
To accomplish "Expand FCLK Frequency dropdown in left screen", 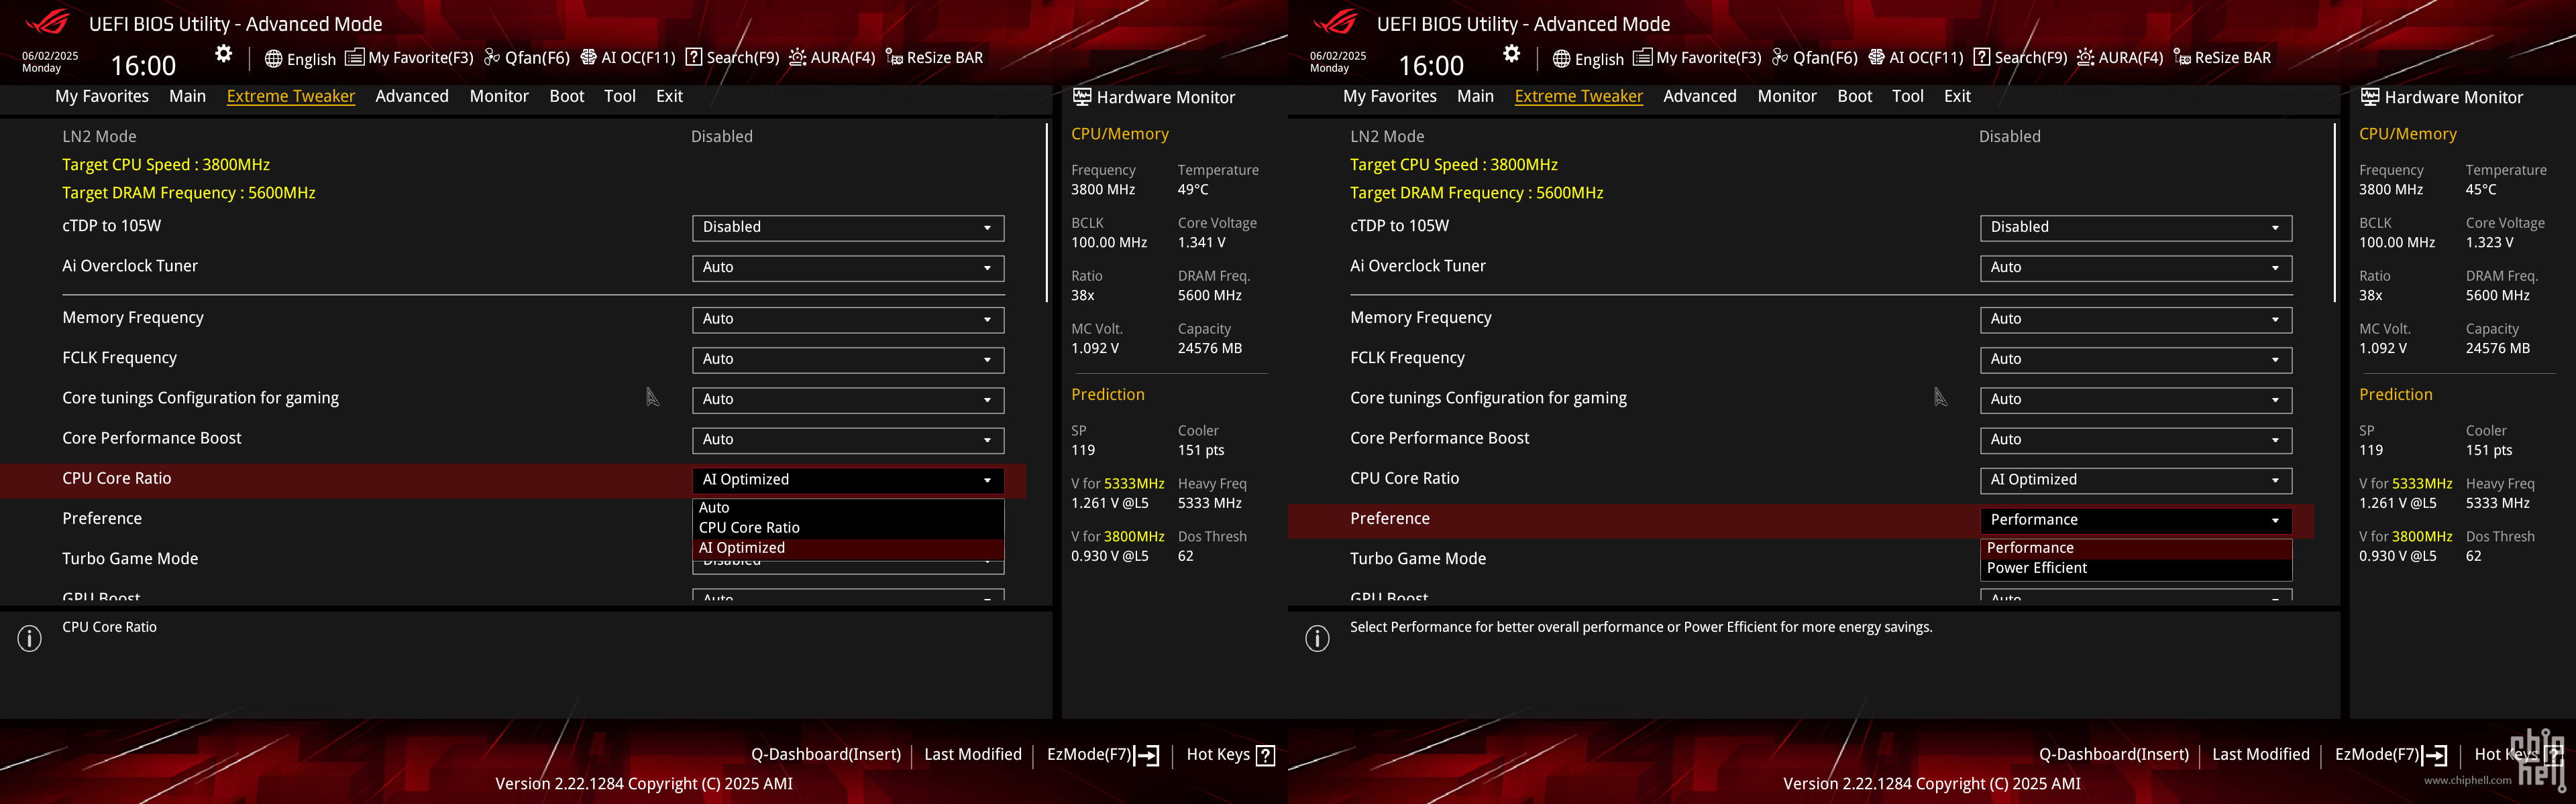I will [848, 360].
